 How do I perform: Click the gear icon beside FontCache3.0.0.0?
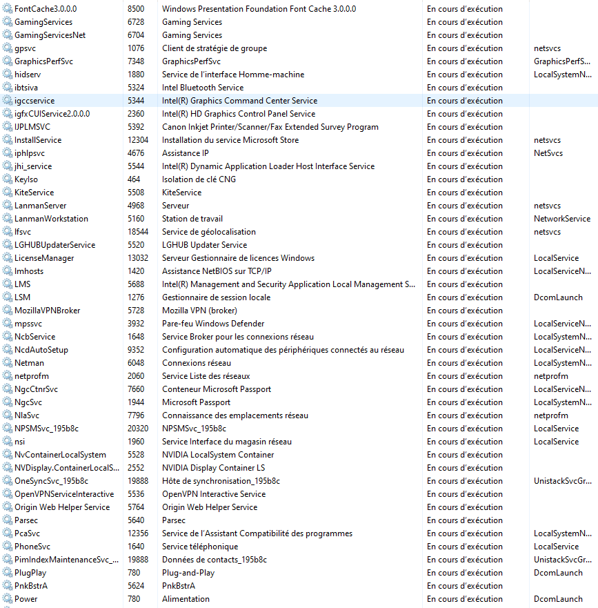(x=8, y=9)
